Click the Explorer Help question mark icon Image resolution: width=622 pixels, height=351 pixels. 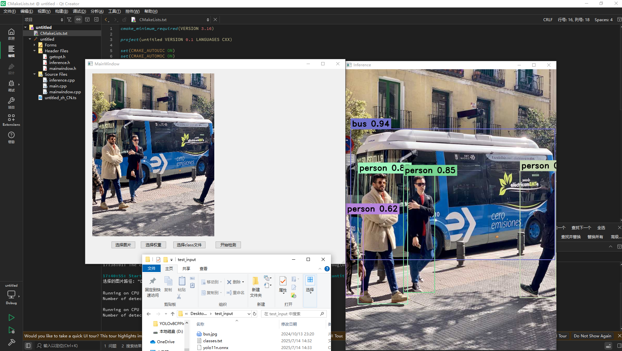pos(327,269)
